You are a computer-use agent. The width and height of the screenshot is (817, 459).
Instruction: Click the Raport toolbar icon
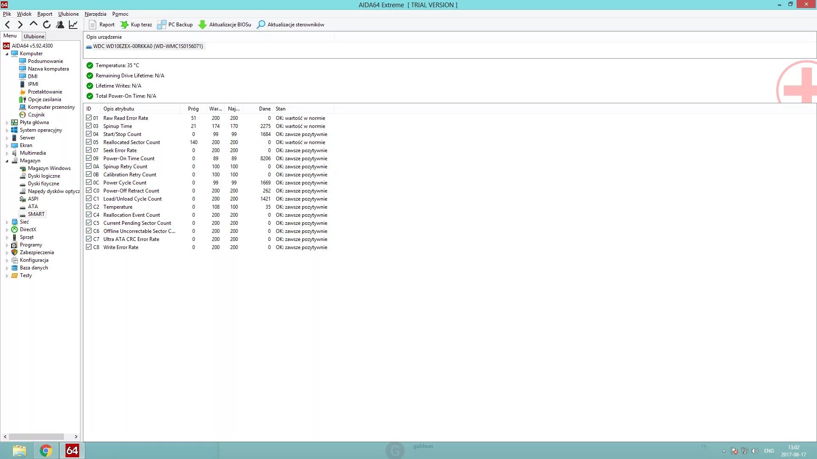92,25
